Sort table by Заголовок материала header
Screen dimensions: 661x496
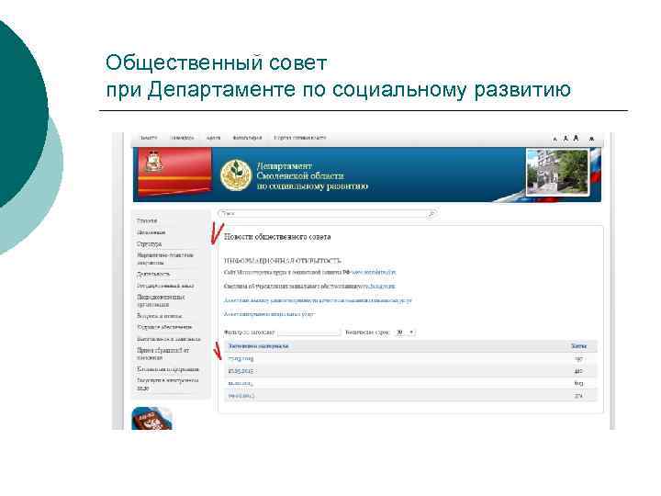coord(258,346)
